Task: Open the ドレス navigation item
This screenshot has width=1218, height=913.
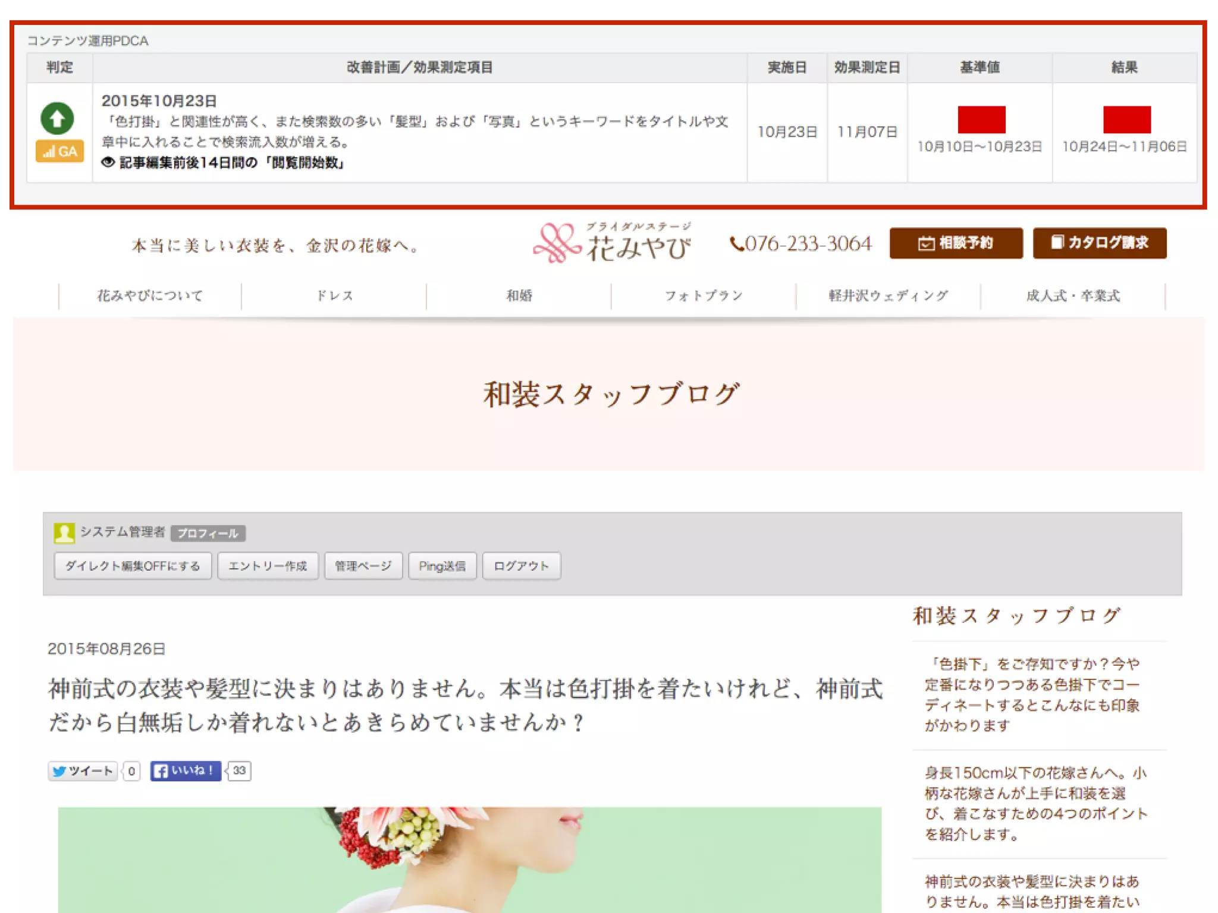Action: (x=334, y=296)
